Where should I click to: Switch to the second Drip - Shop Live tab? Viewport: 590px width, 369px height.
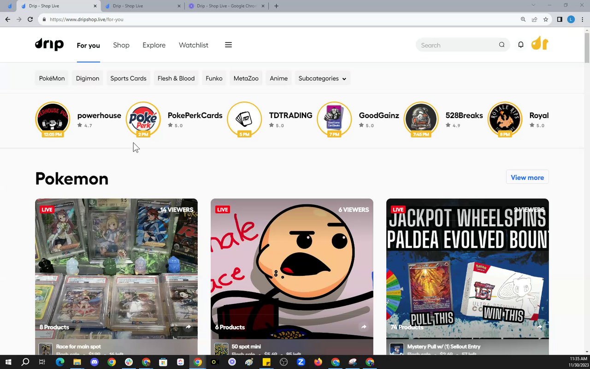tap(143, 6)
